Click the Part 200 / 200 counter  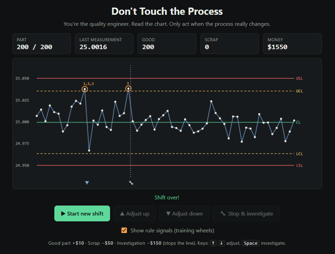pos(42,44)
